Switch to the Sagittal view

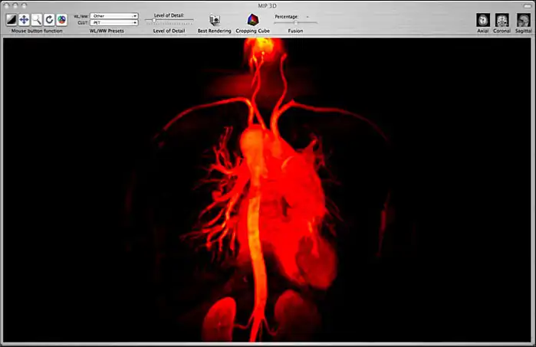click(522, 20)
